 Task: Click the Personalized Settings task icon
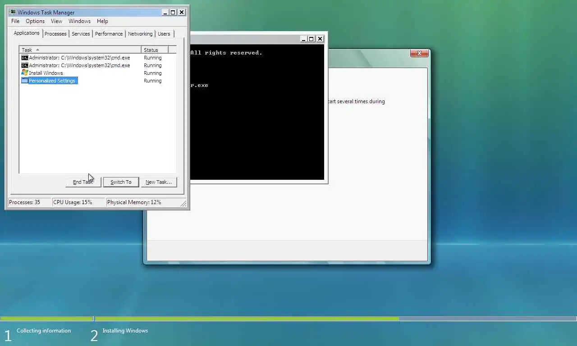tap(25, 81)
